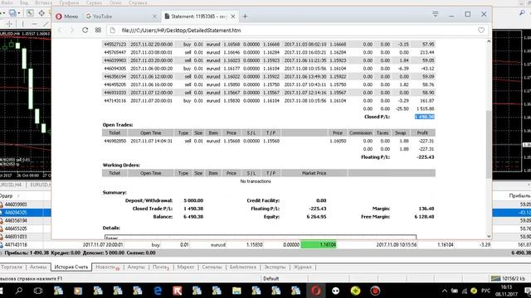Close the Statement: 11953365 tab

[x=233, y=17]
